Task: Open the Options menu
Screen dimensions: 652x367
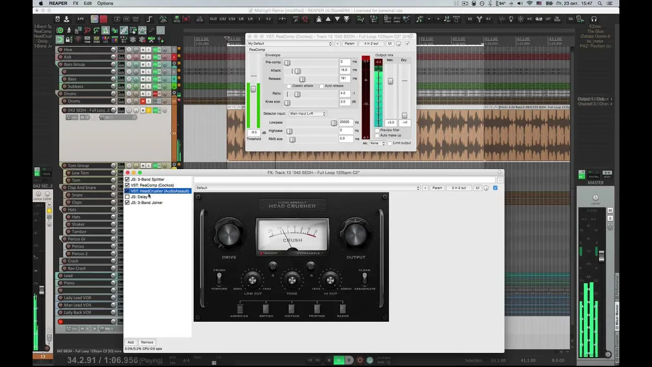Action: tap(105, 4)
